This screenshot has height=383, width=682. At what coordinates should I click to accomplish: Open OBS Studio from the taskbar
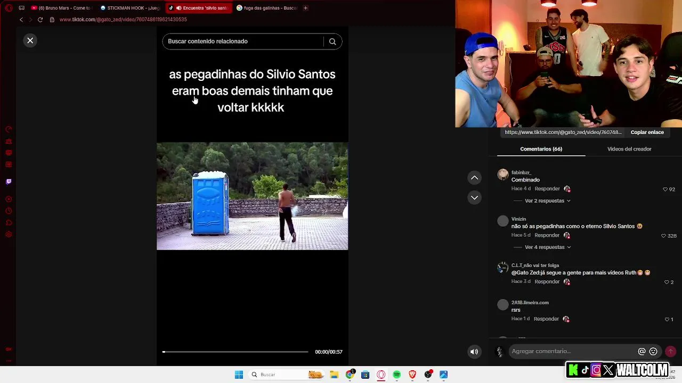tap(428, 375)
